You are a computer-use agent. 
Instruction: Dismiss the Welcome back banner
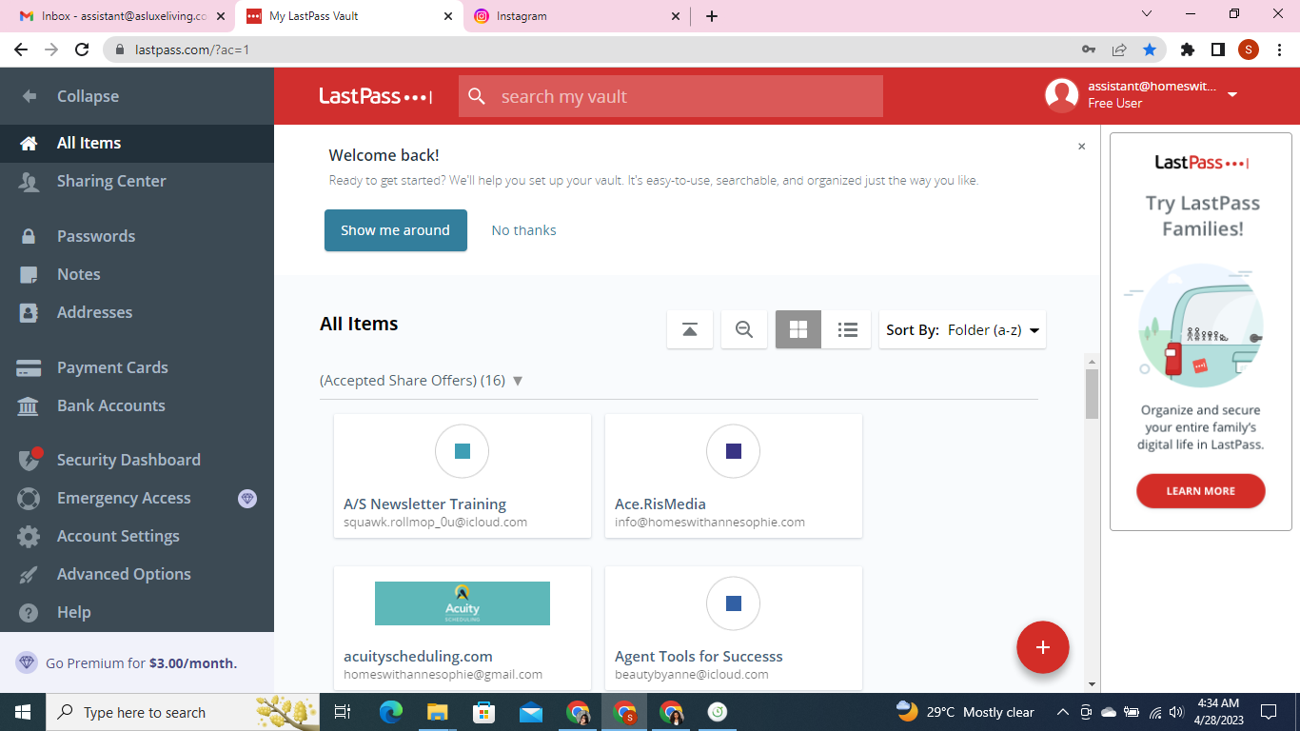pos(1081,147)
